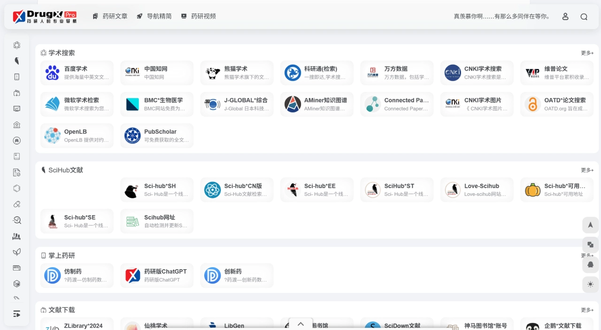
Task: Click the DrugX Pro logo
Action: pos(45,16)
